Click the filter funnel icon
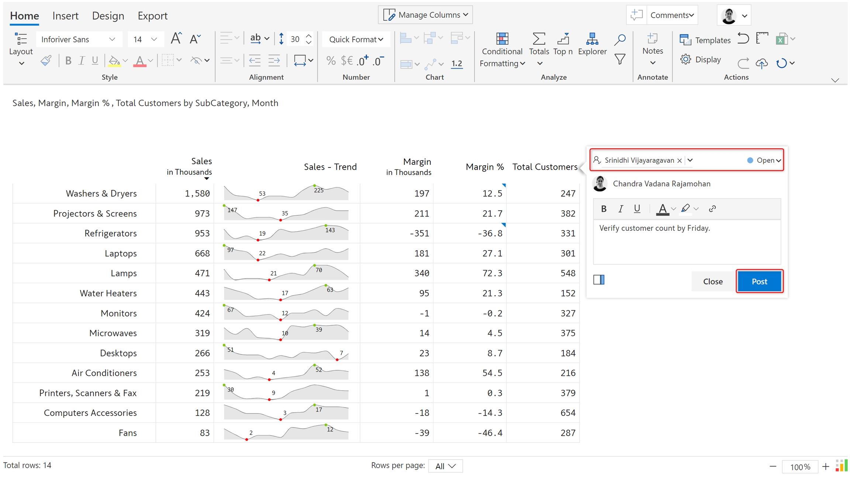Viewport: 850px width, 477px height. tap(620, 59)
